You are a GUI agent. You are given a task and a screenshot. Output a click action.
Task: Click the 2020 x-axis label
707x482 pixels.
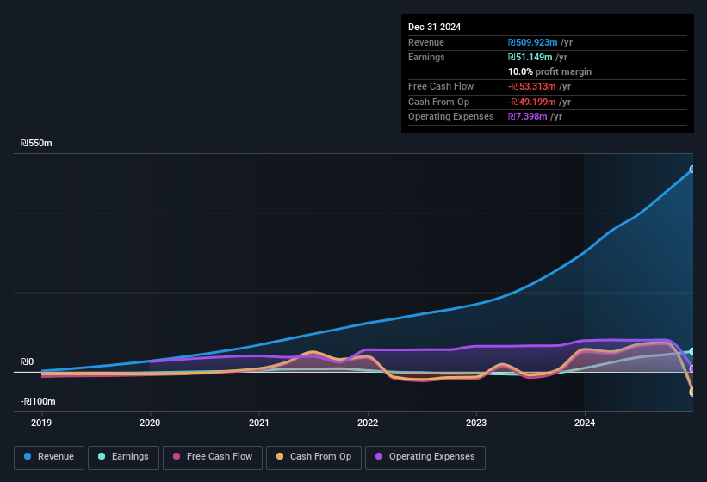150,423
